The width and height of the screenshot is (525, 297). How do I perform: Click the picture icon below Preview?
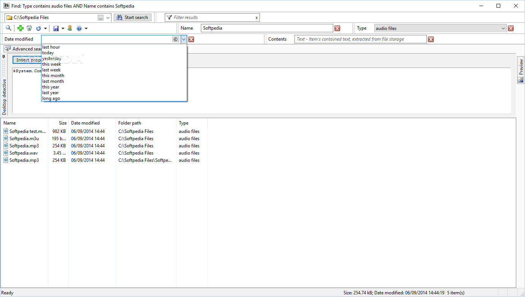520,80
